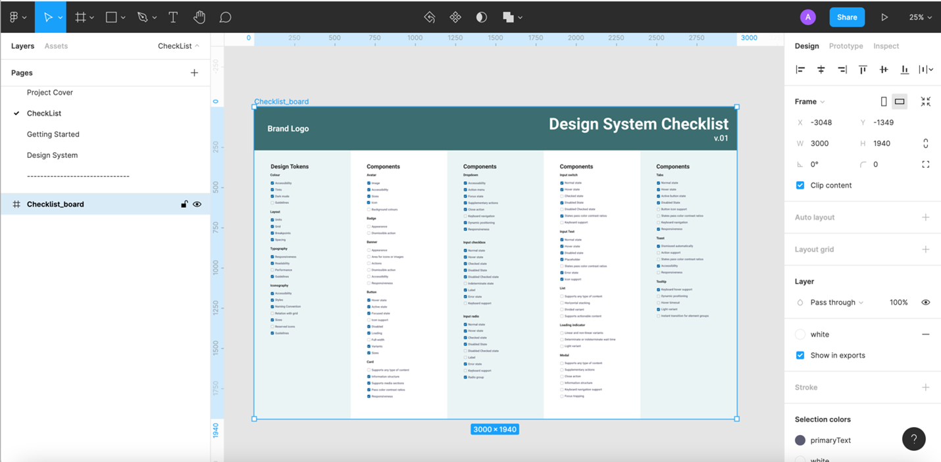
Task: Uncheck Show in exports checkbox
Action: coord(800,355)
